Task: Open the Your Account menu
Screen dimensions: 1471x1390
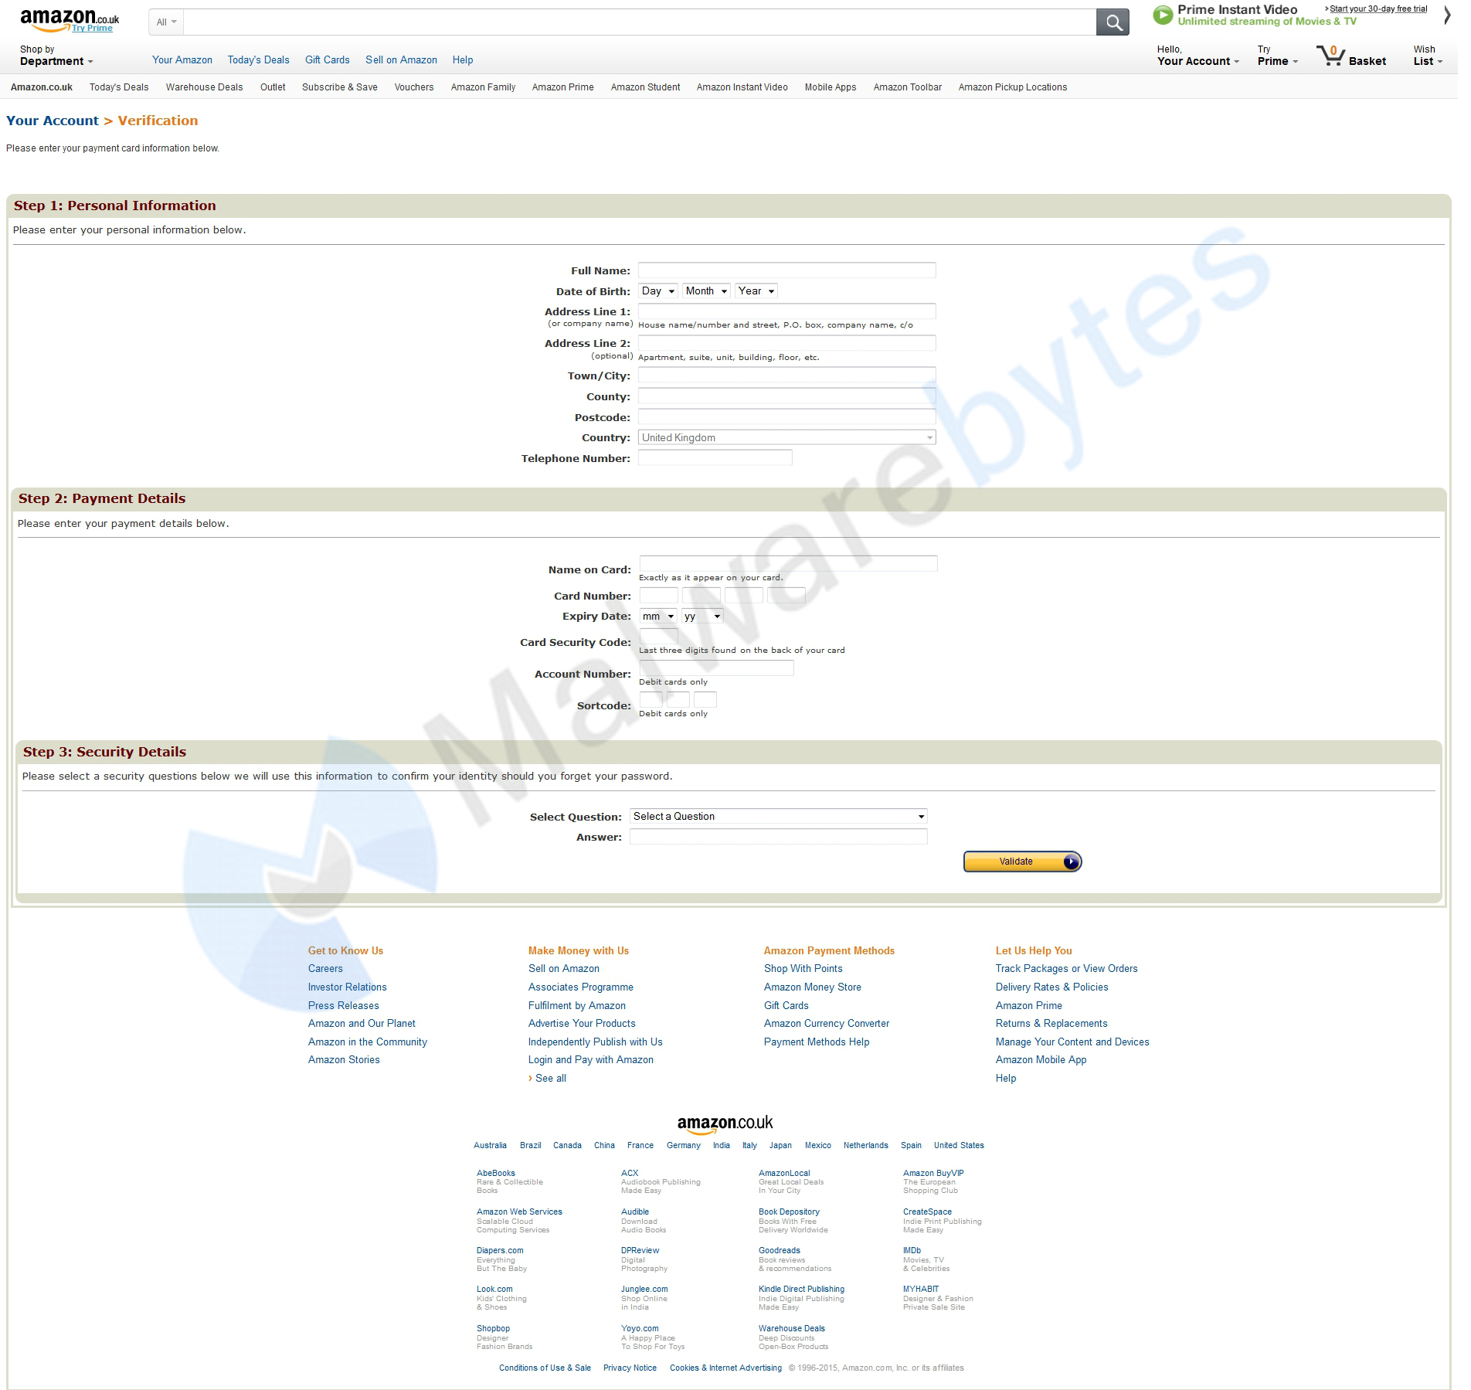Action: pos(1196,60)
